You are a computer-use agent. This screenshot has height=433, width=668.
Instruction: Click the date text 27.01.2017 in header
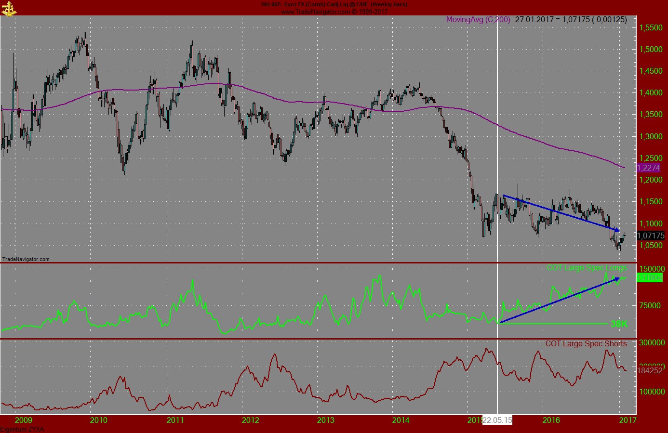point(534,20)
